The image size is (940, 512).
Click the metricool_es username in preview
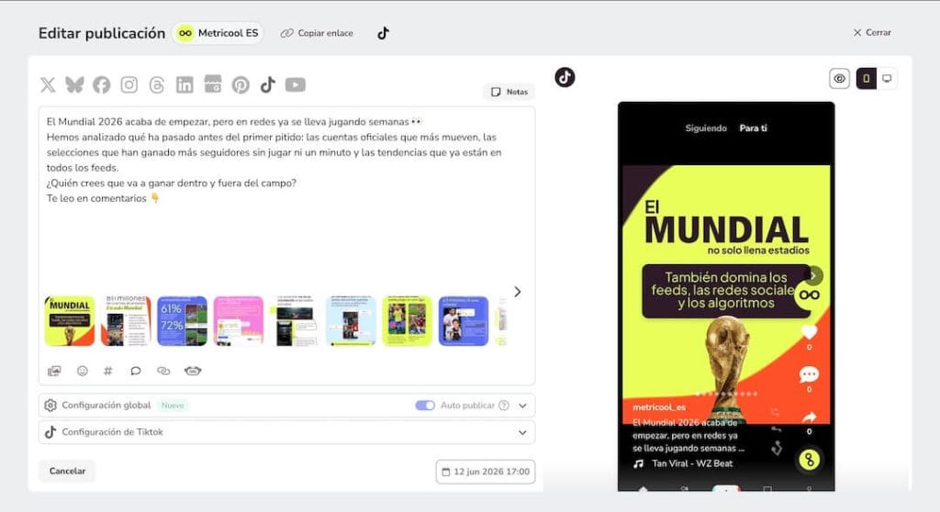(x=659, y=407)
